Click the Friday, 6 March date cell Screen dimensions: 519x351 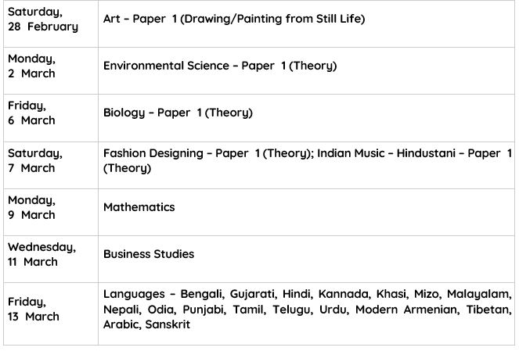(32, 113)
